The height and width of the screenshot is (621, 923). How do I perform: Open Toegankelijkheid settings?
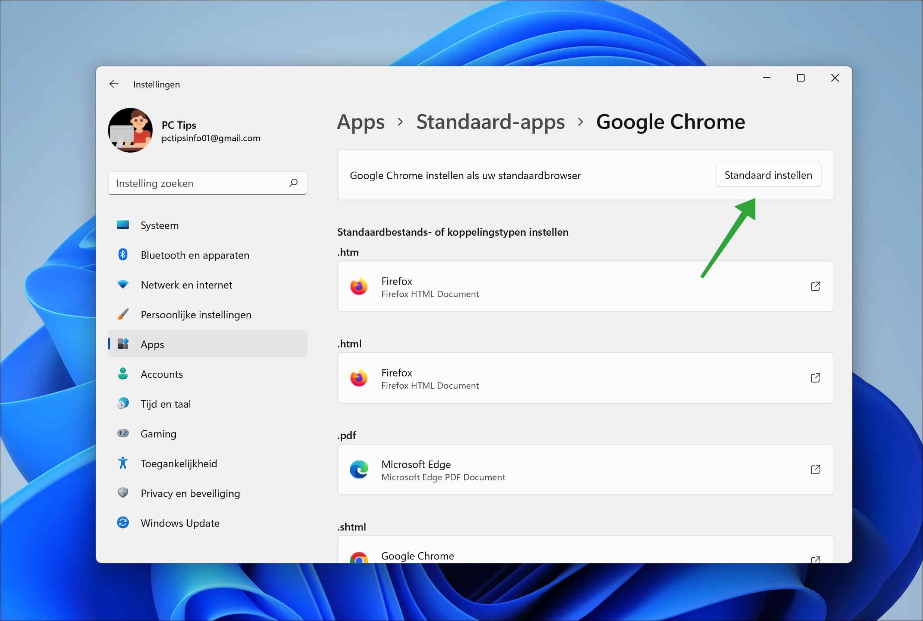pyautogui.click(x=179, y=463)
